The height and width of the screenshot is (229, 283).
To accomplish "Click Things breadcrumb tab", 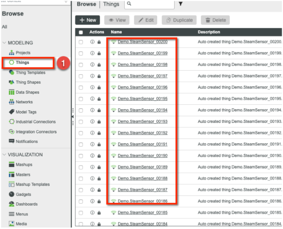I will [x=111, y=4].
